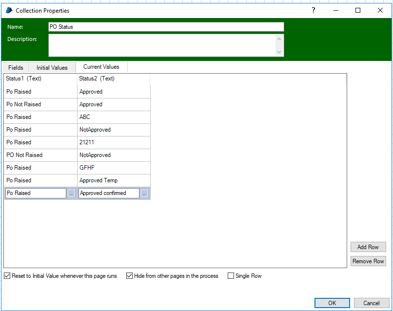Enable the Single Row checkbox
The width and height of the screenshot is (393, 311).
pyautogui.click(x=231, y=276)
